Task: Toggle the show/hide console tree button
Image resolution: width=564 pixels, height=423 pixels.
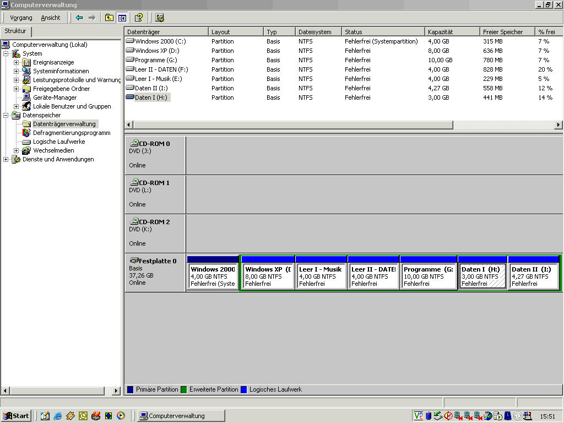Action: [122, 18]
